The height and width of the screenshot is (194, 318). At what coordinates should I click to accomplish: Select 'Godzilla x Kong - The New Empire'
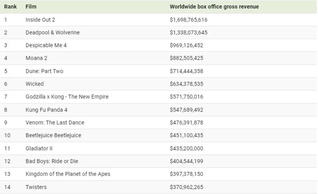pyautogui.click(x=67, y=97)
